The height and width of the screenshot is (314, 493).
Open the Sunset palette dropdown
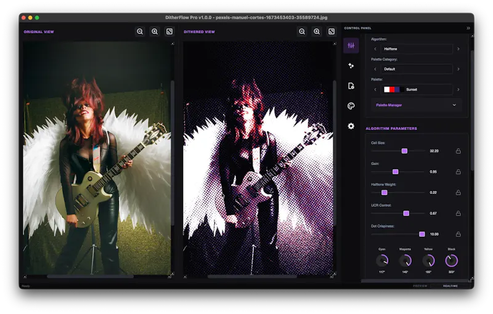click(x=417, y=89)
